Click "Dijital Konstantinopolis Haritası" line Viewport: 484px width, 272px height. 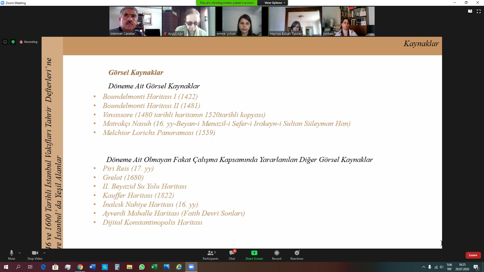pos(152,222)
